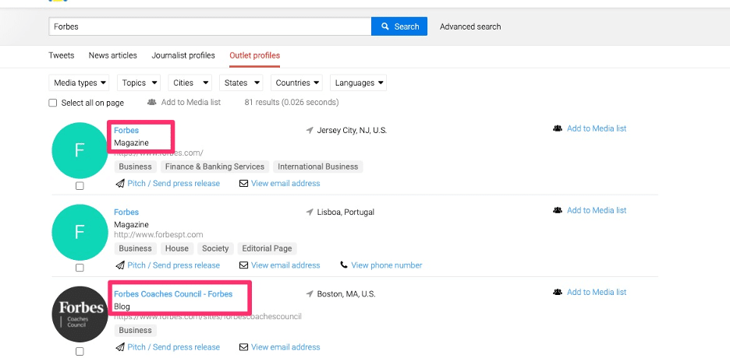This screenshot has height=358, width=730.
Task: Click paper plane icon in Lisboa Forbes row
Action: pyautogui.click(x=120, y=265)
